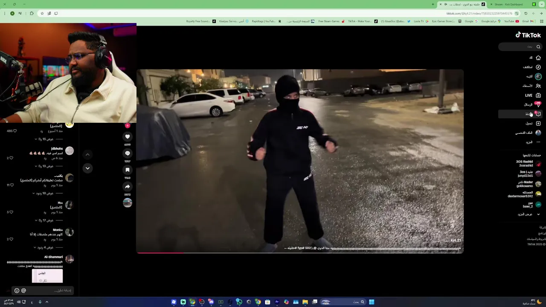The height and width of the screenshot is (307, 546).
Task: Open emoji picker in comment box
Action: click(x=17, y=290)
